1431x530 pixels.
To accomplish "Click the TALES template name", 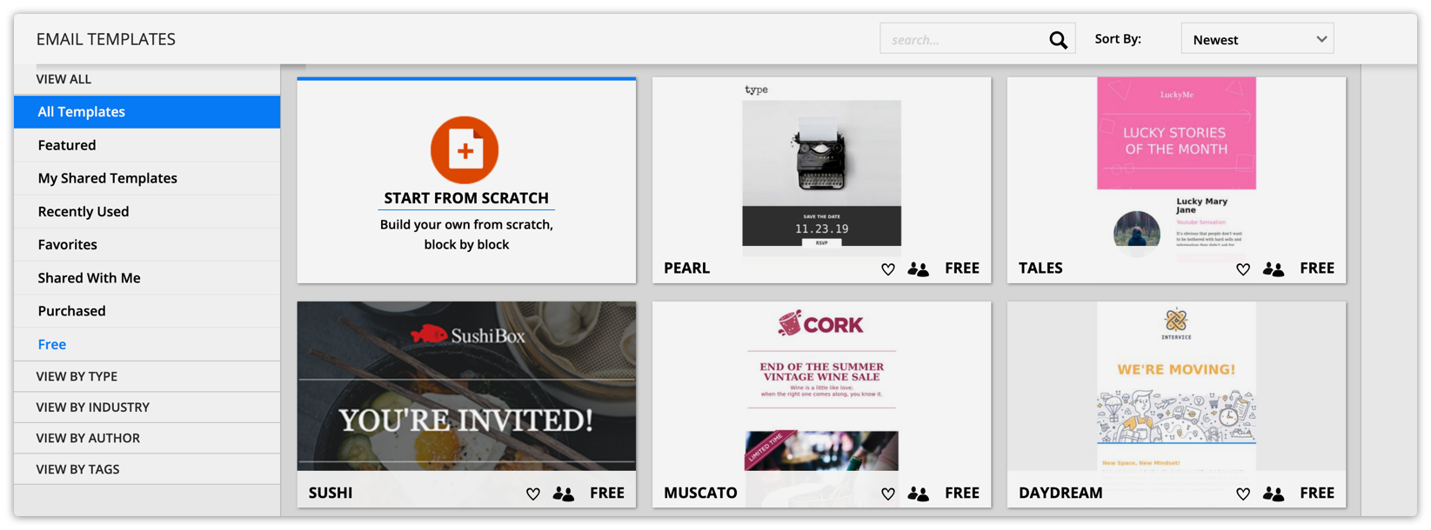I will tap(1040, 268).
